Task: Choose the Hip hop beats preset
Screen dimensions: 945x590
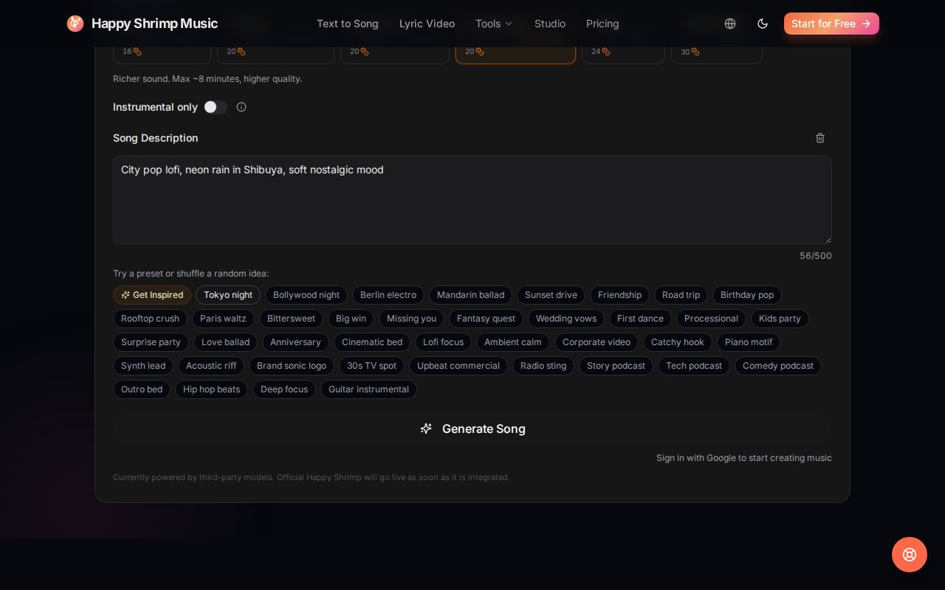Action: [211, 389]
